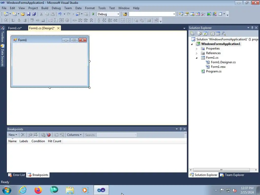Image resolution: width=260 pixels, height=195 pixels.
Task: Open the Toolbox via hammer-and-wrench icon
Action: 203,14
